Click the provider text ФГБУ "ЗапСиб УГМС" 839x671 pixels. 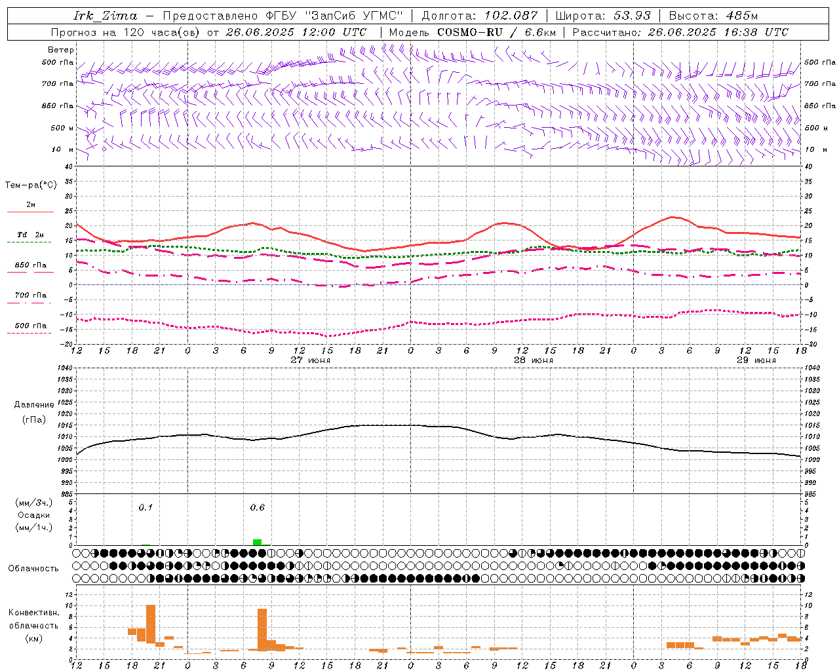(x=334, y=16)
